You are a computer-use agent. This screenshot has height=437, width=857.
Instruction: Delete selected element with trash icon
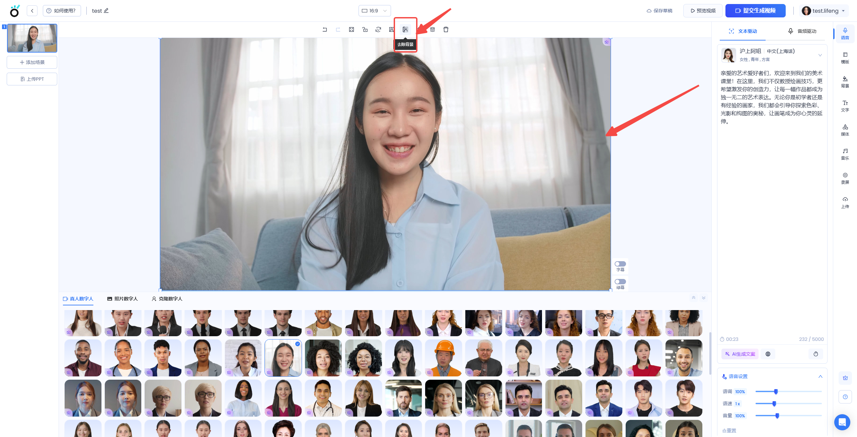(x=446, y=29)
